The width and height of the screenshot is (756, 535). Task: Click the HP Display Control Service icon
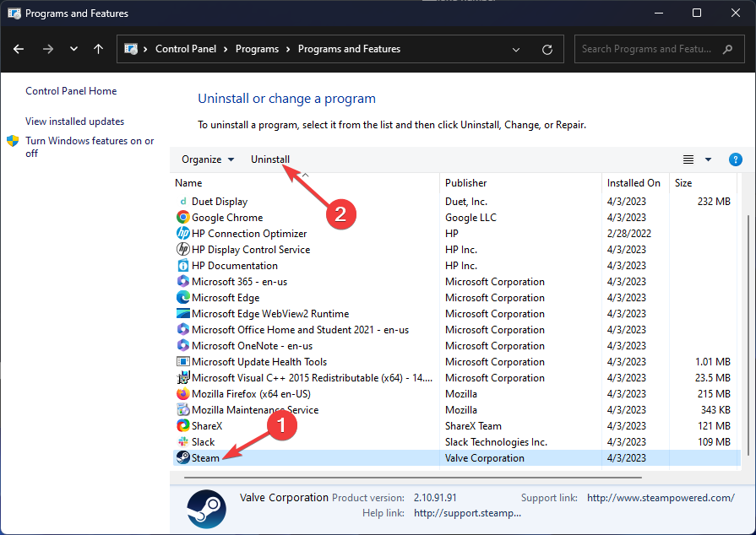click(182, 249)
